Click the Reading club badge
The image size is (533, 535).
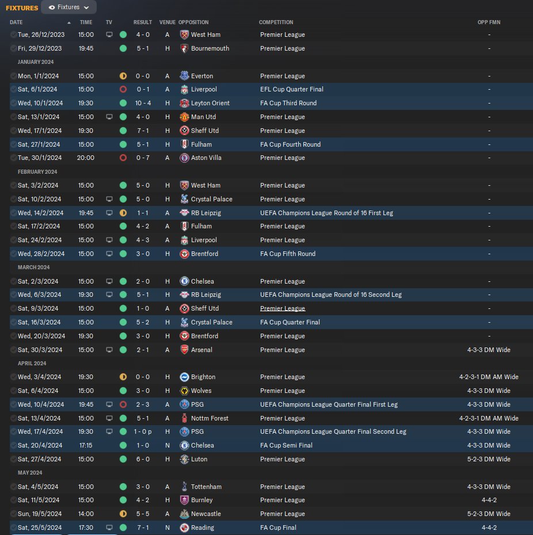pyautogui.click(x=184, y=528)
